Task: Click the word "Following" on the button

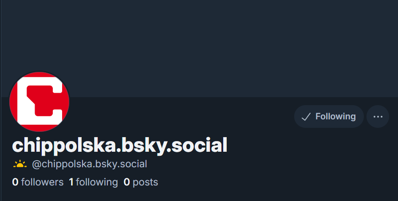Action: [335, 117]
